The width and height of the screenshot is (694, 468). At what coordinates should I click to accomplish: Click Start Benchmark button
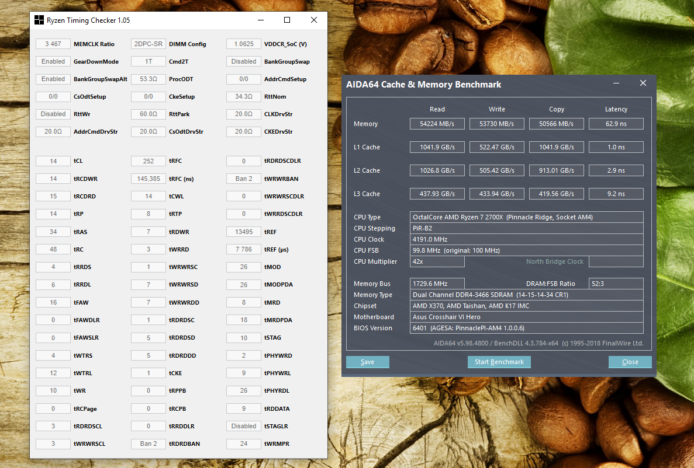pyautogui.click(x=499, y=362)
